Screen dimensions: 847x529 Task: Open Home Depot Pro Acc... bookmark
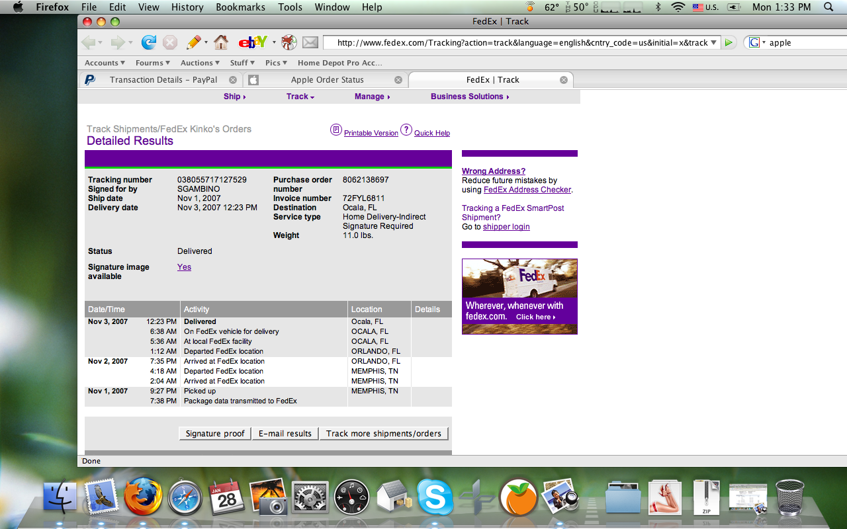pos(340,63)
